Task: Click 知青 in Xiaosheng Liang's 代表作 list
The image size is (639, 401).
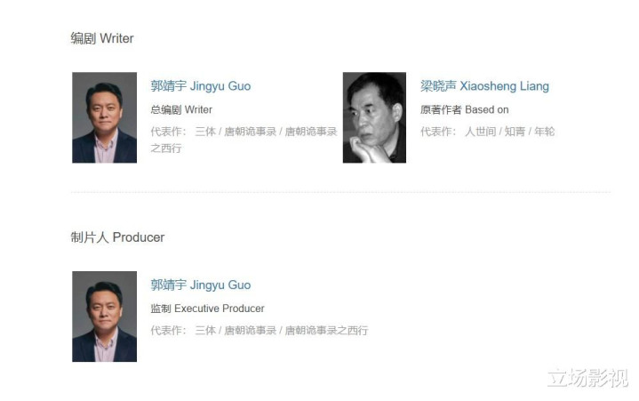Action: (x=515, y=132)
